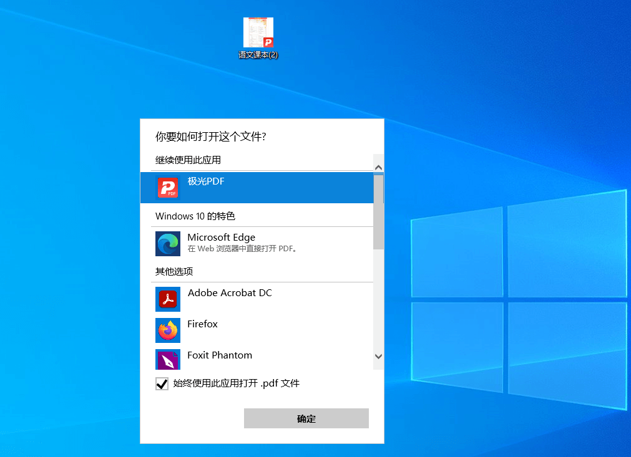Click 始终使用此应用打开 .pdf 文件 label text
This screenshot has height=457, width=631.
[236, 383]
